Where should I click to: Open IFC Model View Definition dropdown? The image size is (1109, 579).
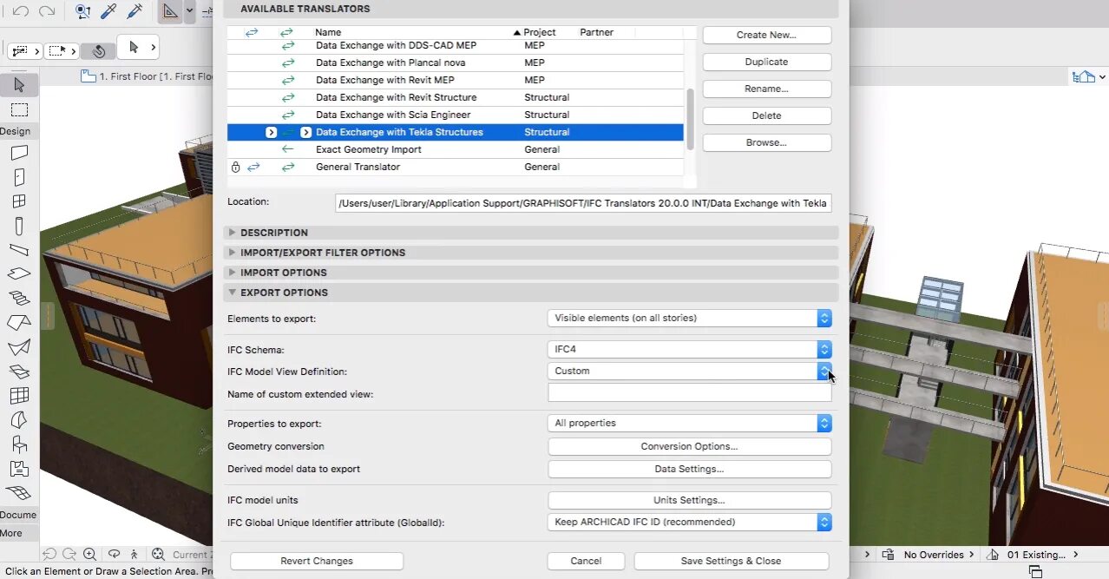click(690, 371)
